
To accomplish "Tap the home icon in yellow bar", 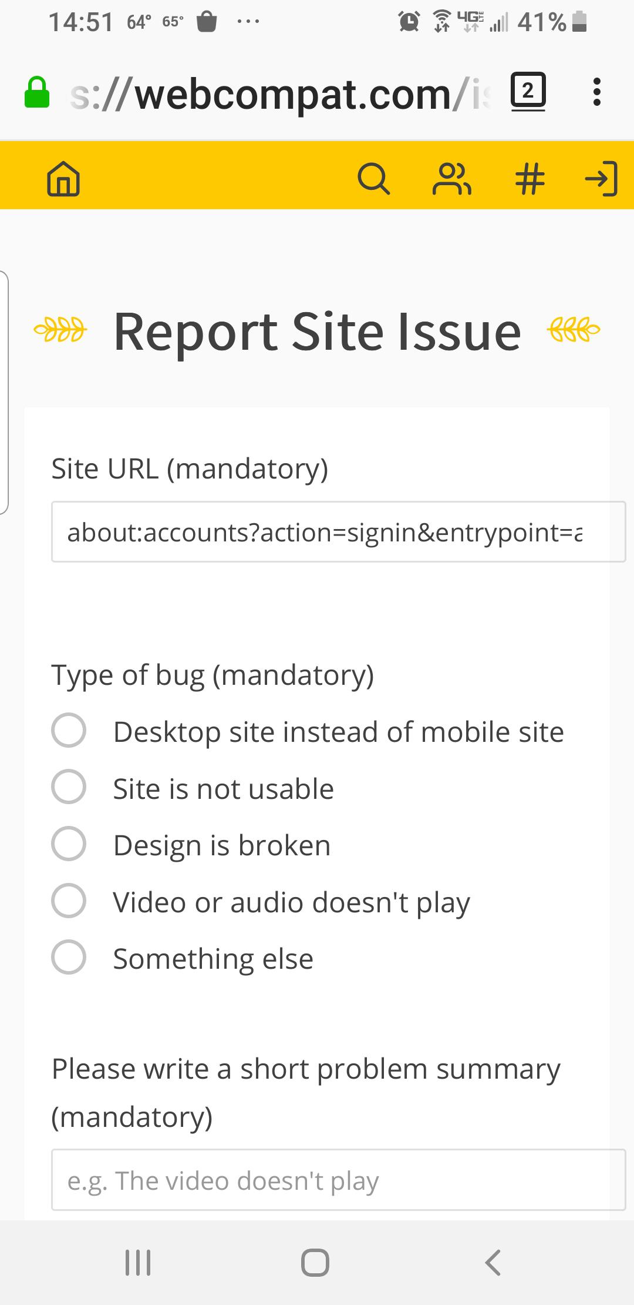I will point(63,178).
